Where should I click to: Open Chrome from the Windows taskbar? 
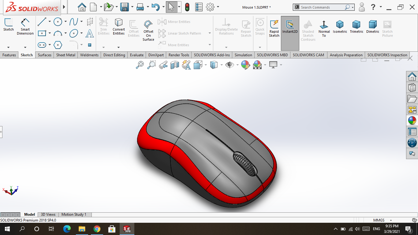pos(97,229)
